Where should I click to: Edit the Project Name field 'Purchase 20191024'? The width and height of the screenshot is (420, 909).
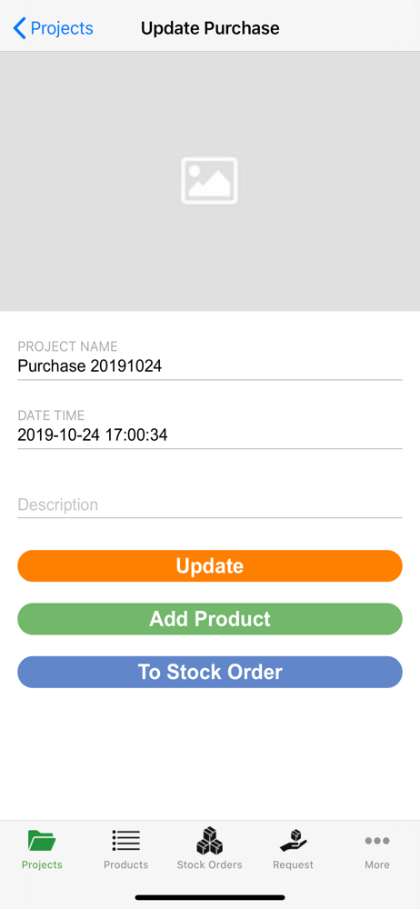point(210,366)
